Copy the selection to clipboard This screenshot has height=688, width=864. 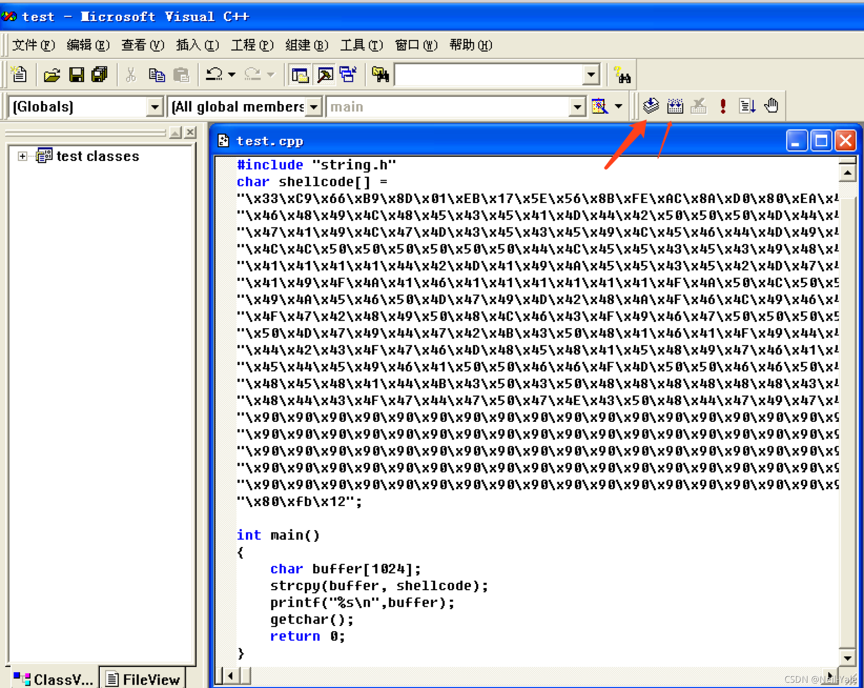[x=157, y=75]
